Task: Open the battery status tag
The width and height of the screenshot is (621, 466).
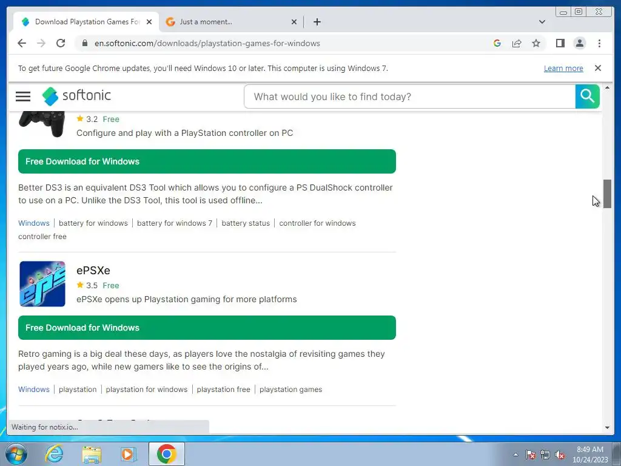Action: click(x=246, y=223)
